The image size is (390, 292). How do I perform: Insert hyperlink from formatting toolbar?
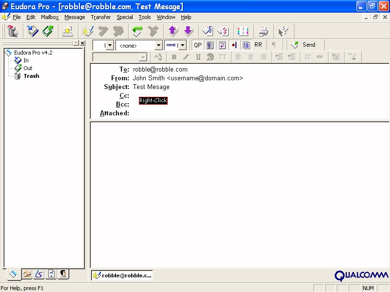click(320, 57)
